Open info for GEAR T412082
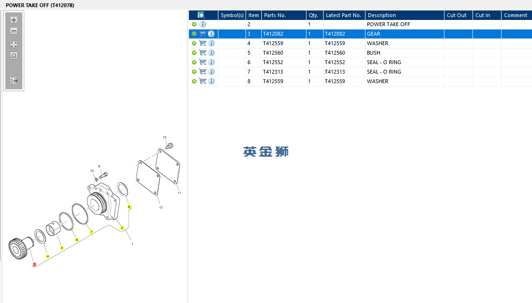This screenshot has width=532, height=303. 211,34
